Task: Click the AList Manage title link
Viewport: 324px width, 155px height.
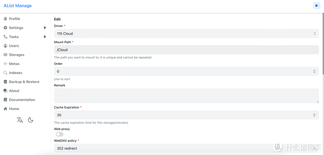Action: coord(18,6)
